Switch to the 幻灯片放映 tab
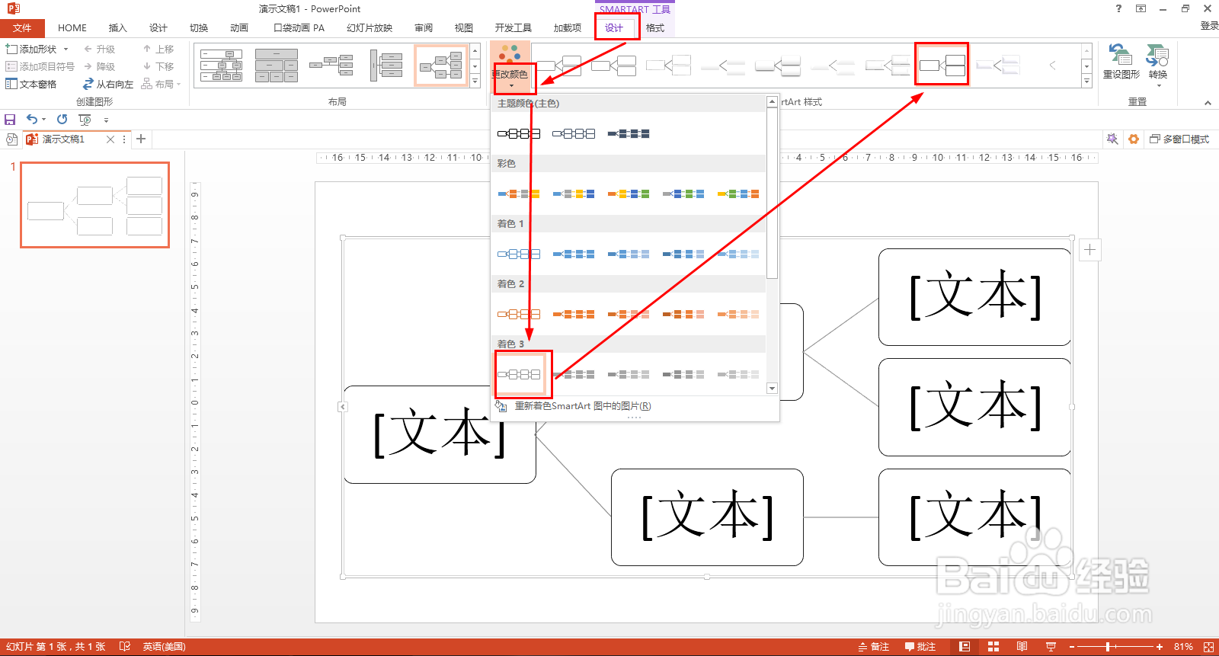1219x656 pixels. click(370, 28)
